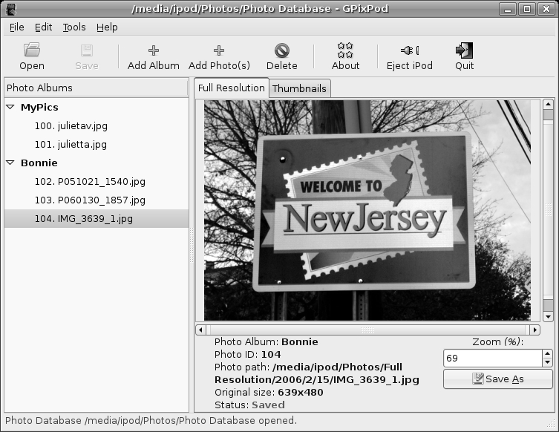Select the Bonnie album name
The image size is (559, 432).
point(39,163)
